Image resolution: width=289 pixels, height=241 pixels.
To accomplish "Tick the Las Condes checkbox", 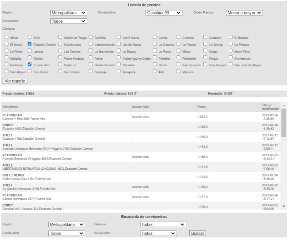I will pyautogui.click(x=60, y=51).
